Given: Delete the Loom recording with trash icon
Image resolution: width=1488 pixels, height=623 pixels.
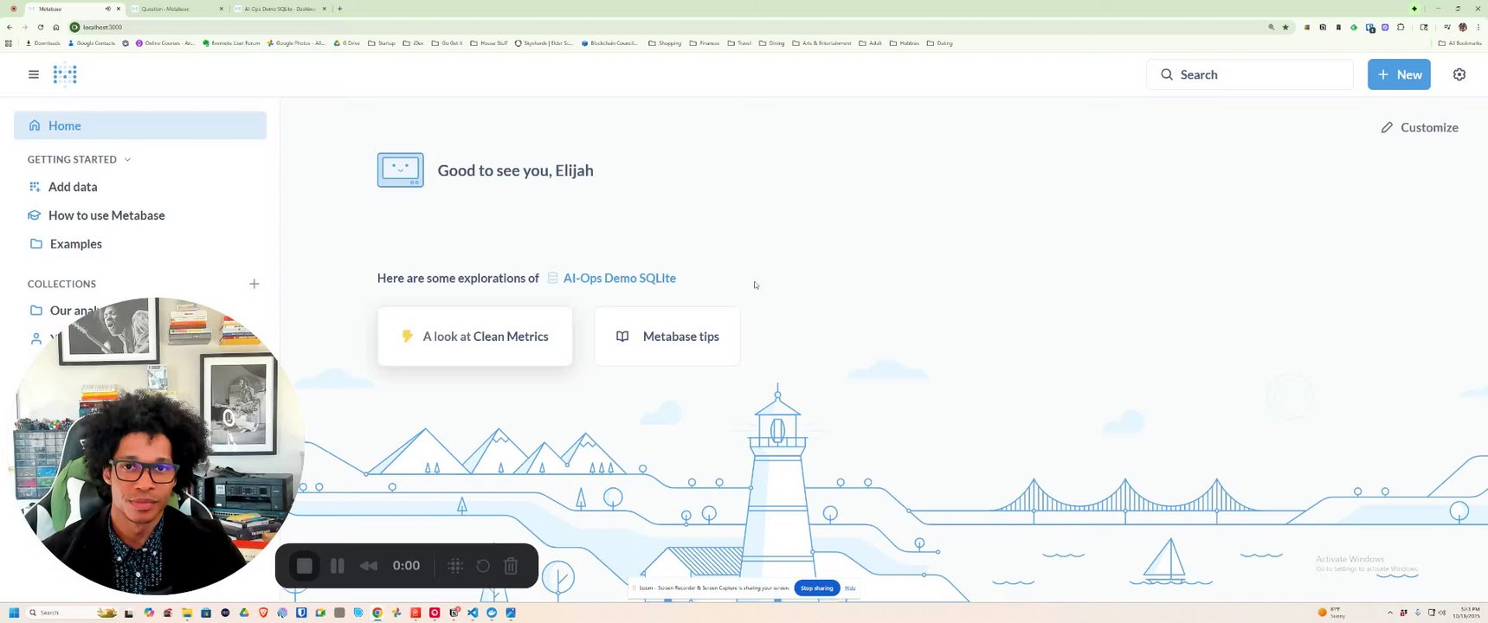Looking at the screenshot, I should click(x=511, y=566).
